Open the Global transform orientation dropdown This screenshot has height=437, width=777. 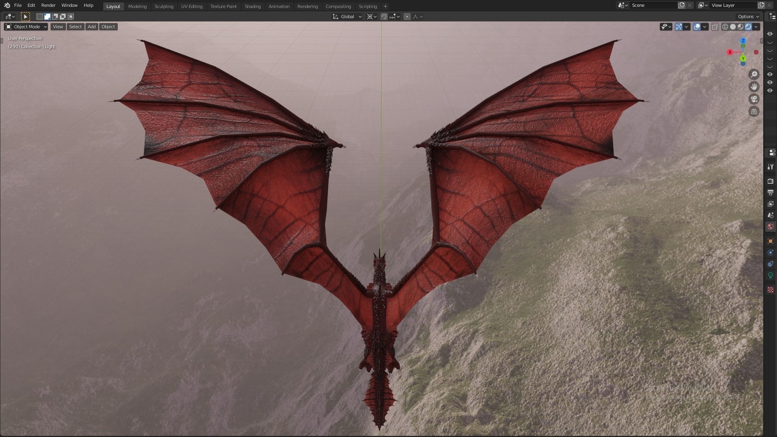click(x=347, y=17)
